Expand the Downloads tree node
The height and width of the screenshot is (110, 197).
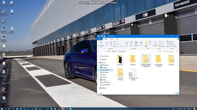(99, 72)
